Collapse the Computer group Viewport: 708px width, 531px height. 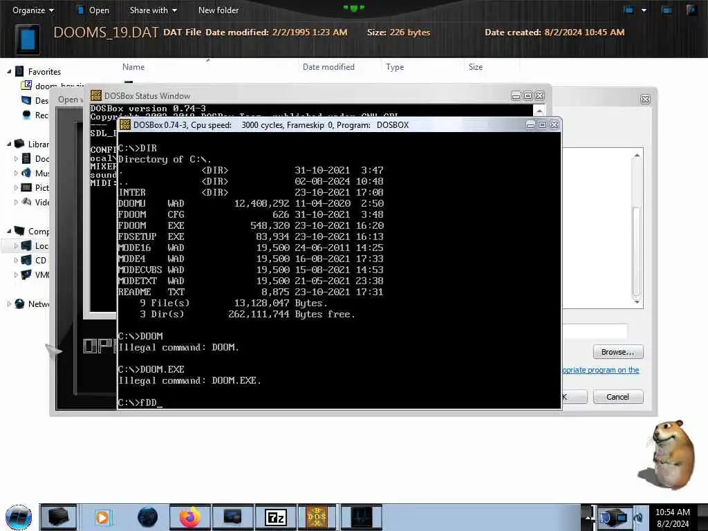pos(9,231)
